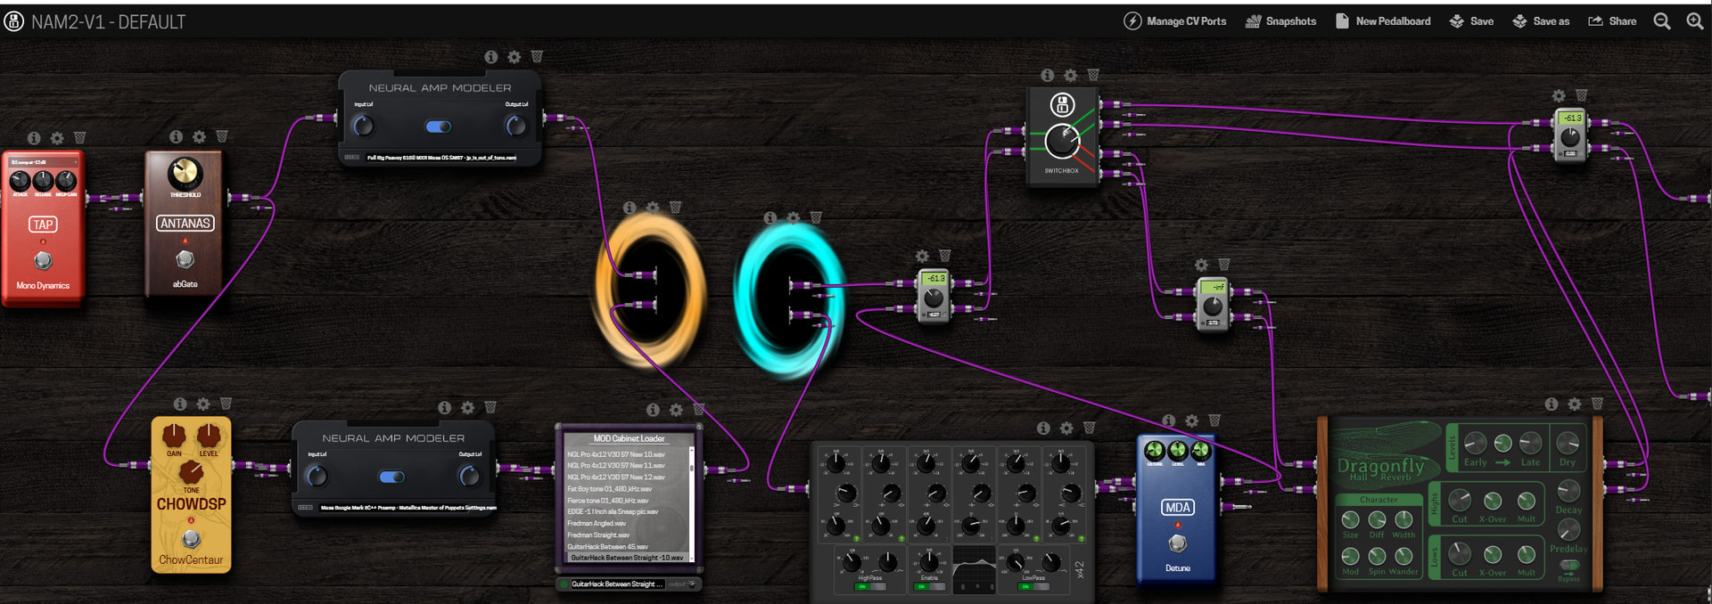
Task: Show info for ChowCentaur pedal
Action: (180, 404)
